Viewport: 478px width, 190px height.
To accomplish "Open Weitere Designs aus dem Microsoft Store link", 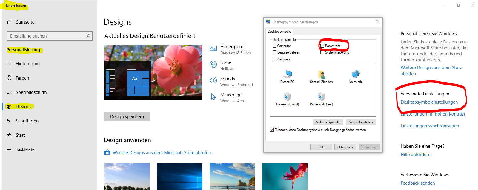I will pos(162,153).
